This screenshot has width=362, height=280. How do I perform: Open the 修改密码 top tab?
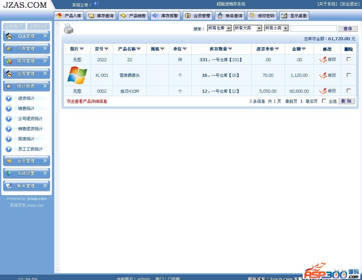[262, 16]
